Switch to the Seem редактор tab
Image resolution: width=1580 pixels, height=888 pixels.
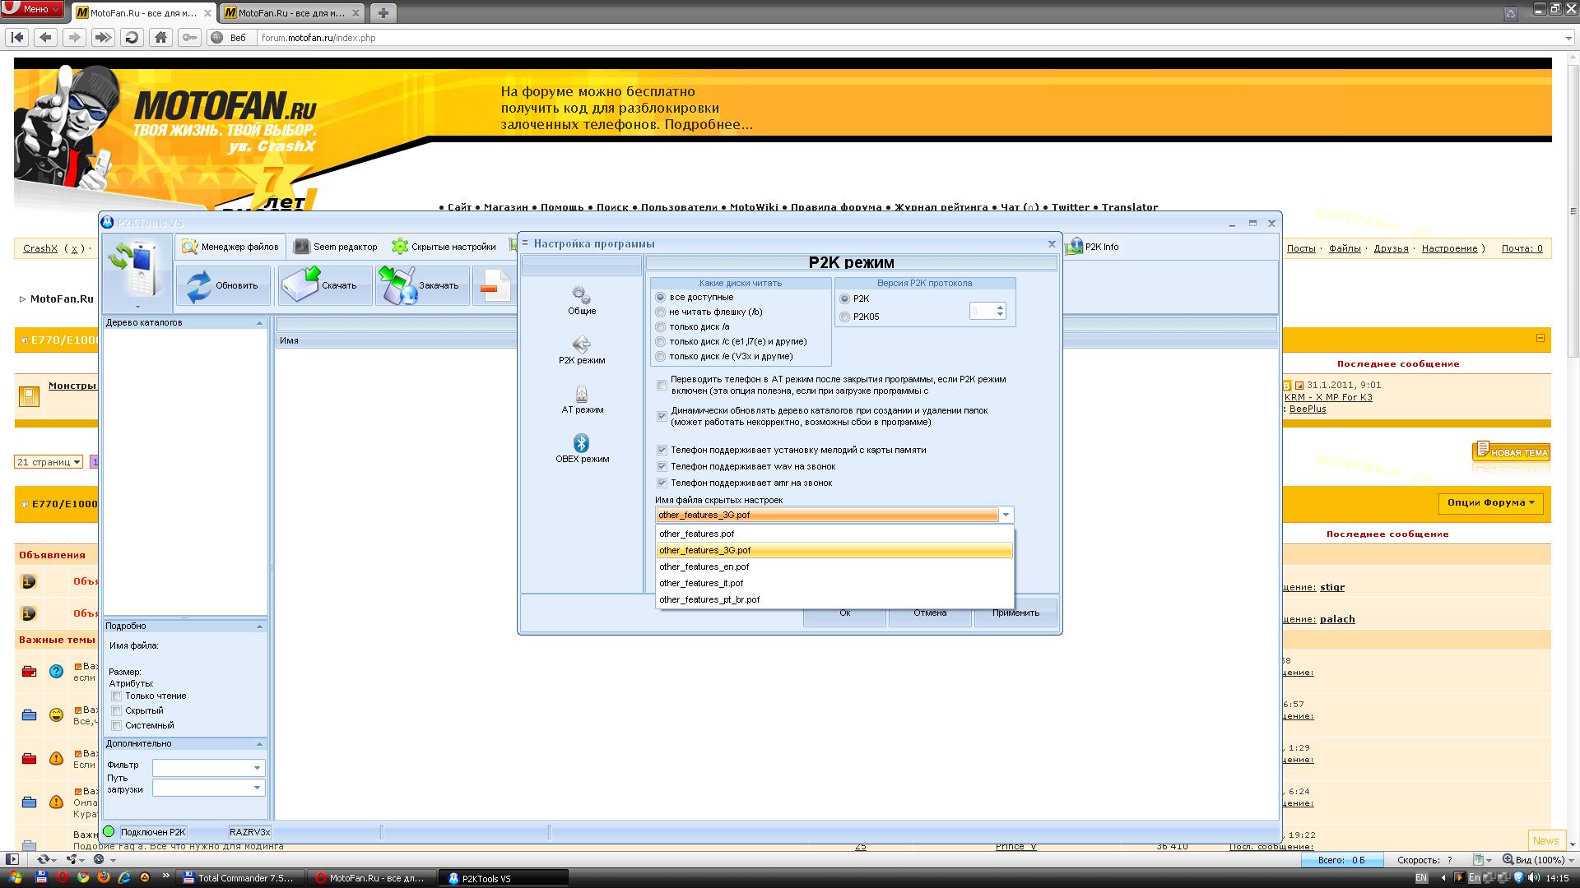(336, 247)
